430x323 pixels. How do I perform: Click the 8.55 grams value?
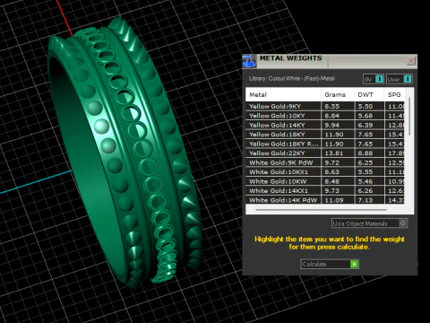(x=331, y=106)
